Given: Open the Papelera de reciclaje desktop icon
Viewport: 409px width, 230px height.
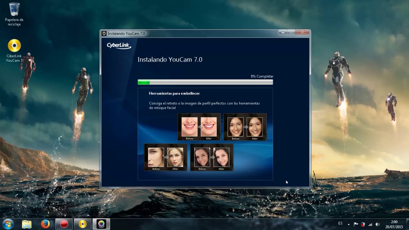Looking at the screenshot, I should coord(14,14).
